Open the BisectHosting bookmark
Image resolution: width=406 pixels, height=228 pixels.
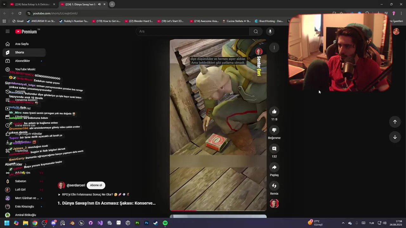pos(269,21)
